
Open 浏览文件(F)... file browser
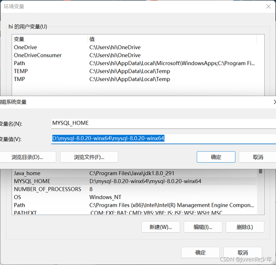pyautogui.click(x=89, y=157)
